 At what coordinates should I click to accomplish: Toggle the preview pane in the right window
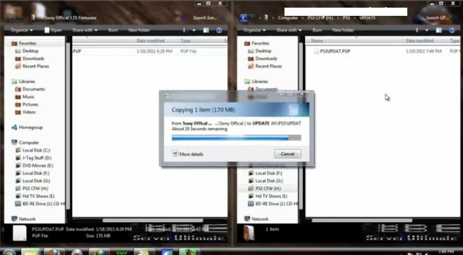(x=439, y=30)
